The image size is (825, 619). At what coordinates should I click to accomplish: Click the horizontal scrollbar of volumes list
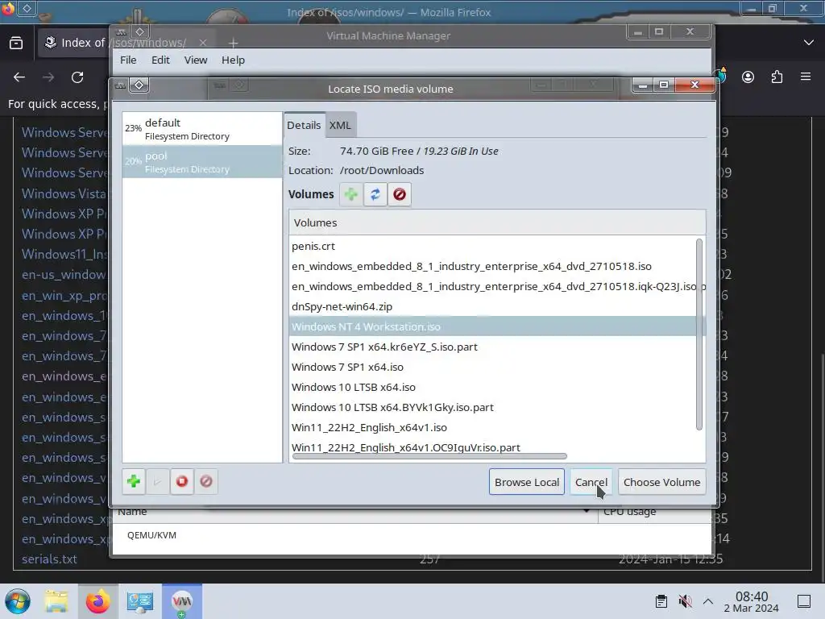tap(429, 456)
